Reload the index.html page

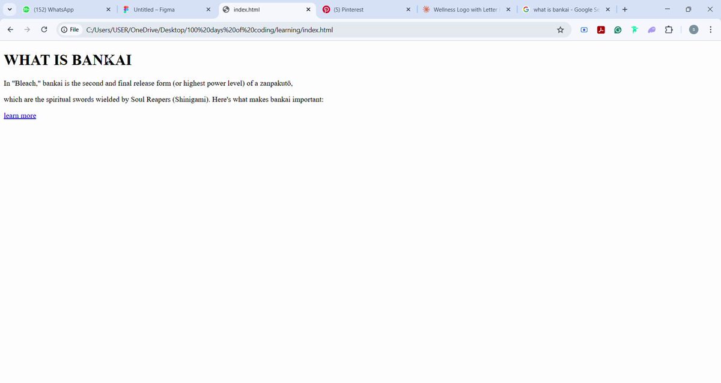point(44,29)
